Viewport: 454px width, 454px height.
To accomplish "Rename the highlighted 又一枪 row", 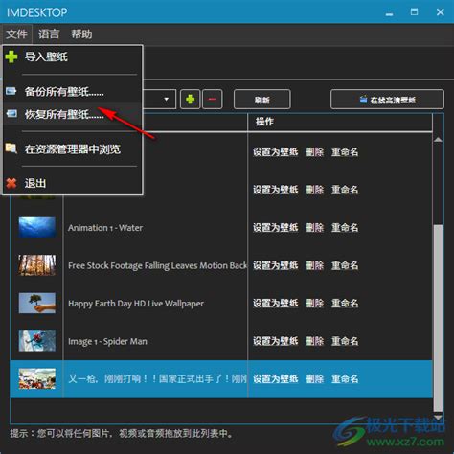I will click(345, 379).
